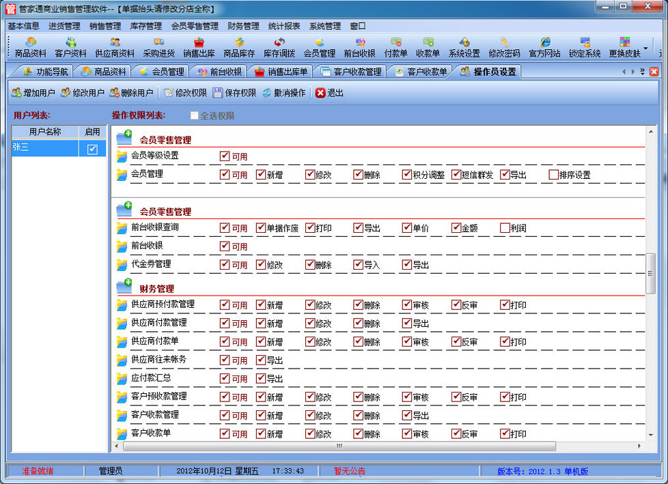Open 库存调拨 toolbar icon
This screenshot has height=484, width=668.
(x=279, y=47)
